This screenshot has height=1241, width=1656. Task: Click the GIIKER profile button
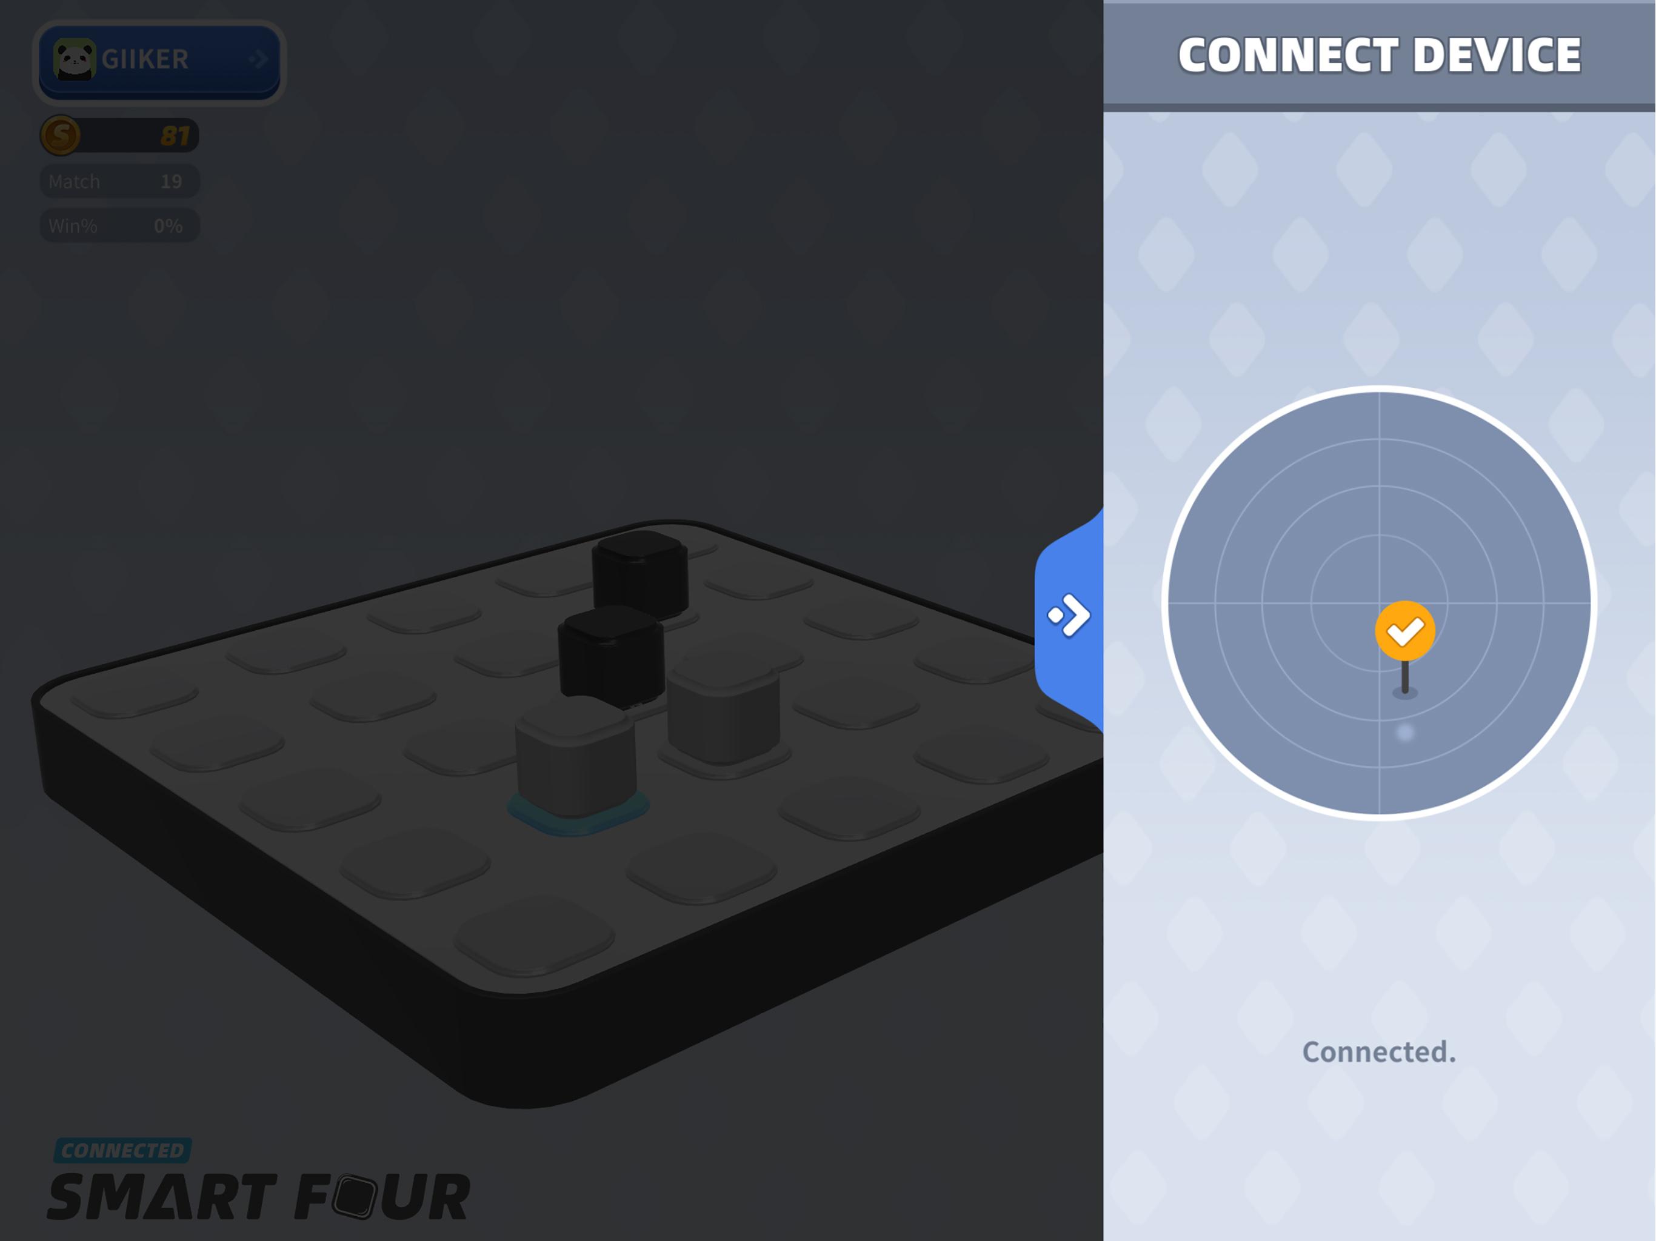pyautogui.click(x=156, y=59)
